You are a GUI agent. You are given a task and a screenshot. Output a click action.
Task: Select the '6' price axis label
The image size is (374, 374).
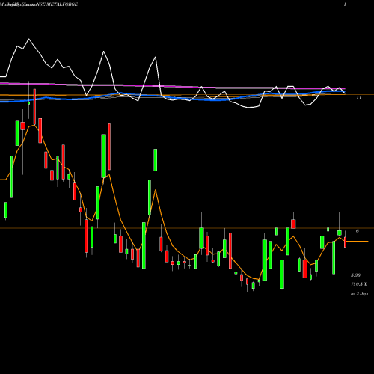pyautogui.click(x=358, y=231)
